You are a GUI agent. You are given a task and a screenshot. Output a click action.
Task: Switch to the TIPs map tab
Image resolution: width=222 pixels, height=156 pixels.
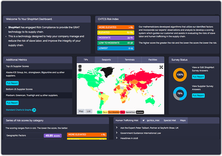[x=86, y=60]
